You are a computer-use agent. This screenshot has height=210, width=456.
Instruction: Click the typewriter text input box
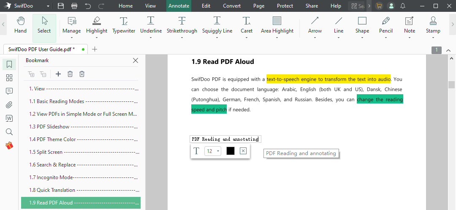click(225, 139)
